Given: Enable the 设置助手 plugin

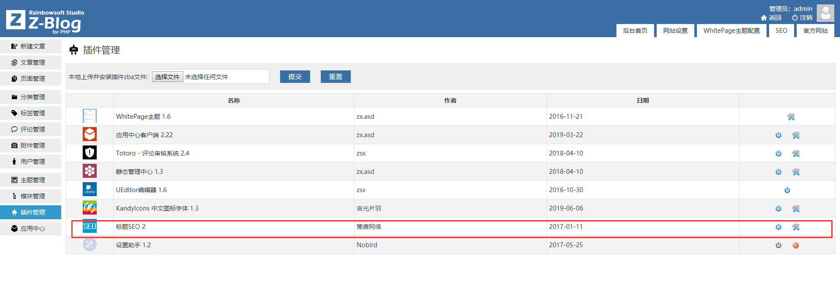Looking at the screenshot, I should point(778,245).
